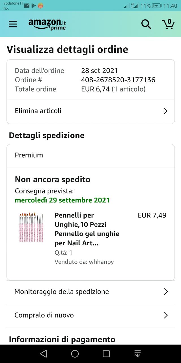The image size is (181, 363).
Task: Tap the order number 408-2678520-3177136
Action: [118, 80]
